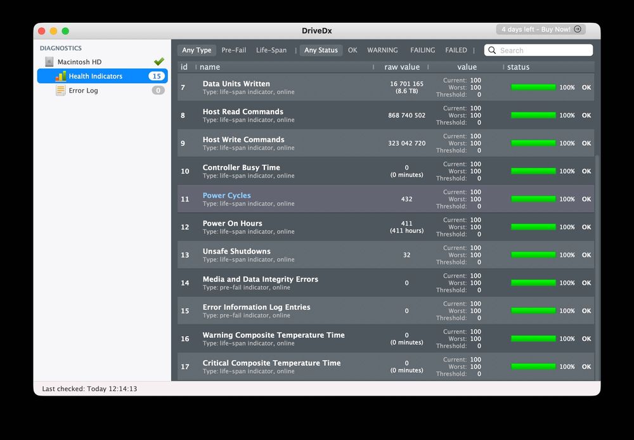The height and width of the screenshot is (440, 634).
Task: Click the DIAGNOSTICS sidebar heading
Action: (x=61, y=48)
